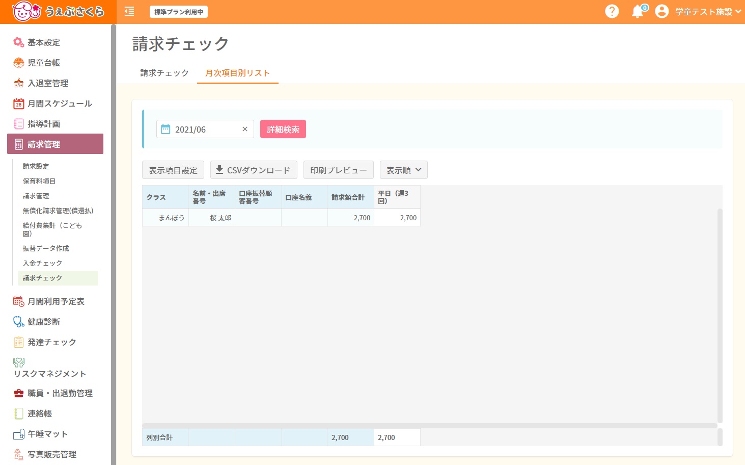Click the heart-hands icon above リスクマネジメント

[x=19, y=363]
